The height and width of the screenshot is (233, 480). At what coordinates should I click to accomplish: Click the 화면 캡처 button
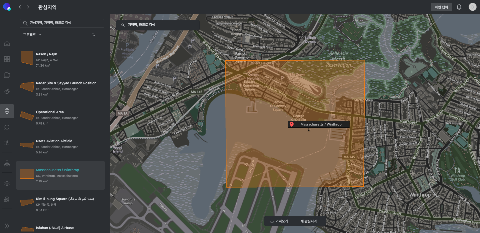(441, 7)
